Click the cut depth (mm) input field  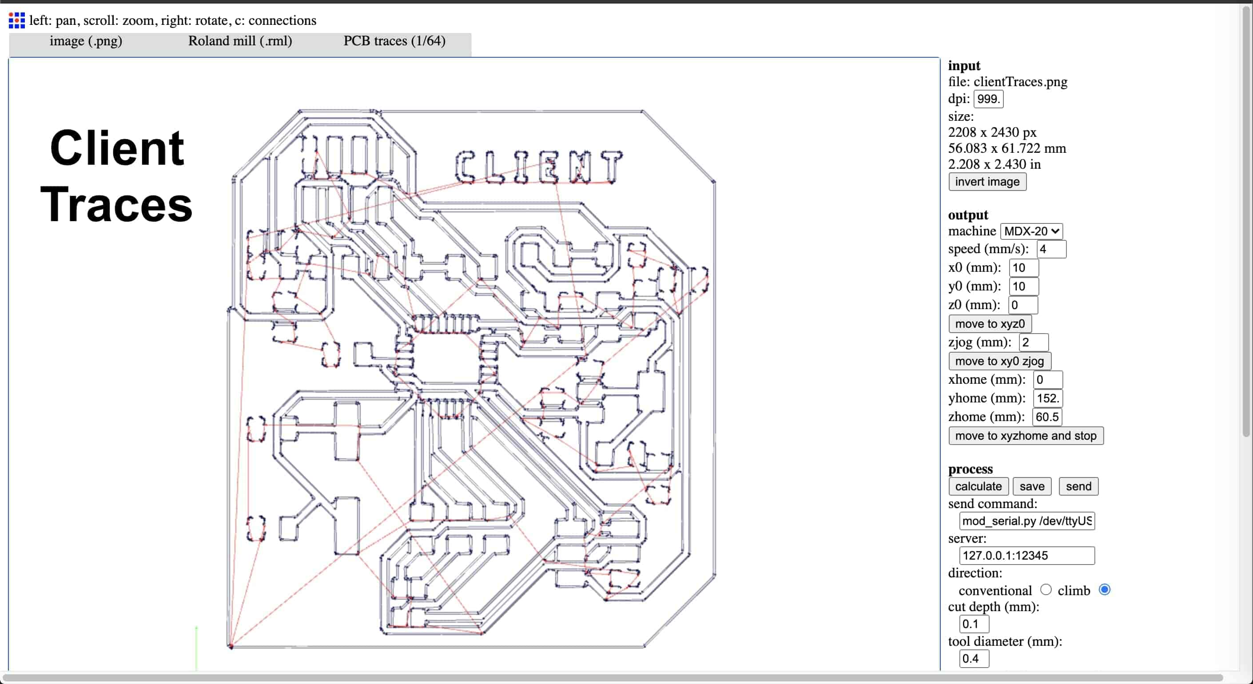tap(974, 624)
